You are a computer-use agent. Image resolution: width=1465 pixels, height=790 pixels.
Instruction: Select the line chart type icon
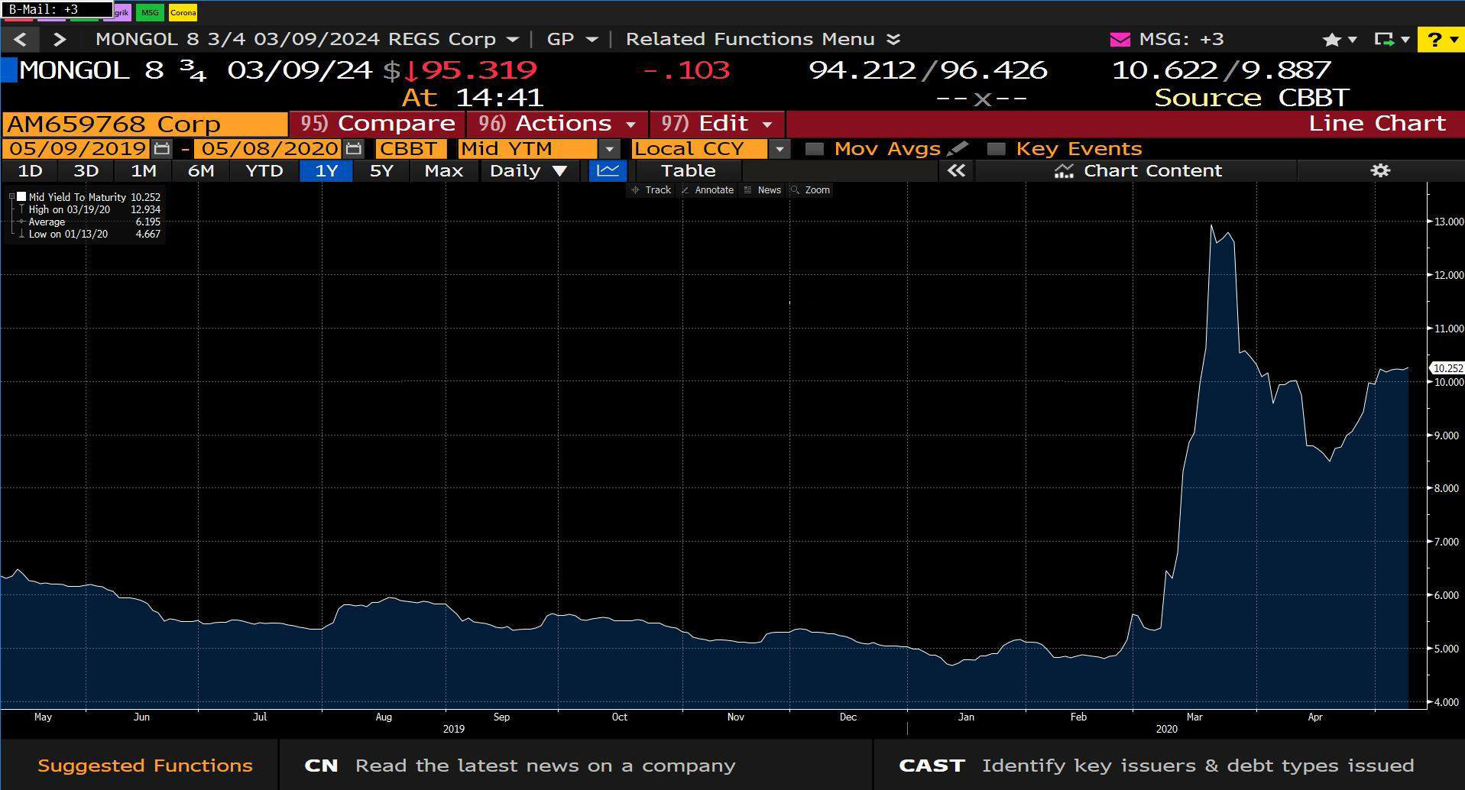tap(608, 170)
